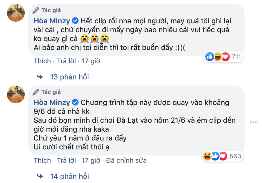Click Thích on the first comment
Image resolution: width=262 pixels, height=183 pixels.
coord(42,61)
